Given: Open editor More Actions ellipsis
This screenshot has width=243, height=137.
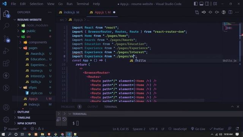Looking at the screenshot, I should pyautogui.click(x=237, y=12).
